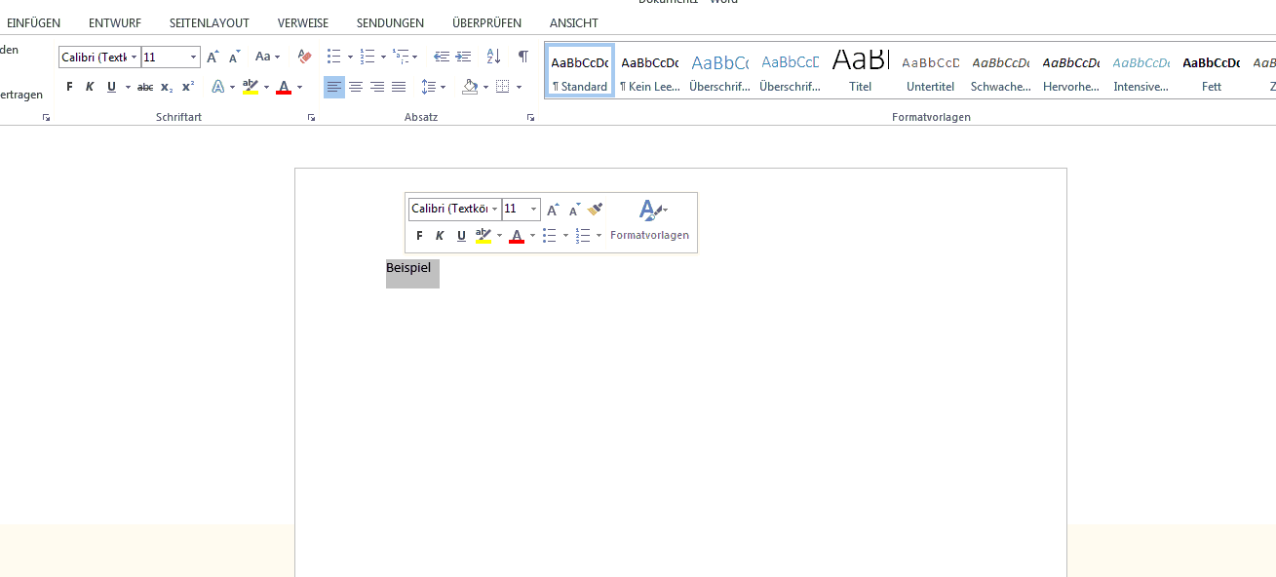Toggle bold (F) in the mini toolbar
This screenshot has height=577, width=1276.
pyautogui.click(x=419, y=236)
